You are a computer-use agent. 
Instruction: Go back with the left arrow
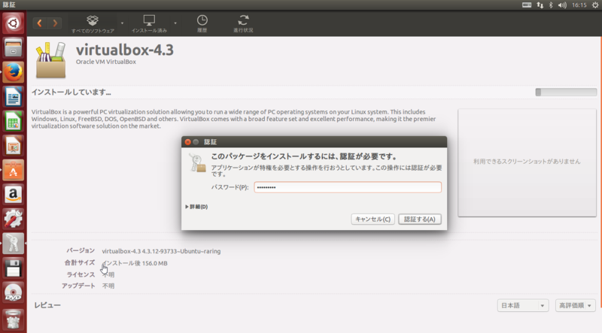pos(40,23)
